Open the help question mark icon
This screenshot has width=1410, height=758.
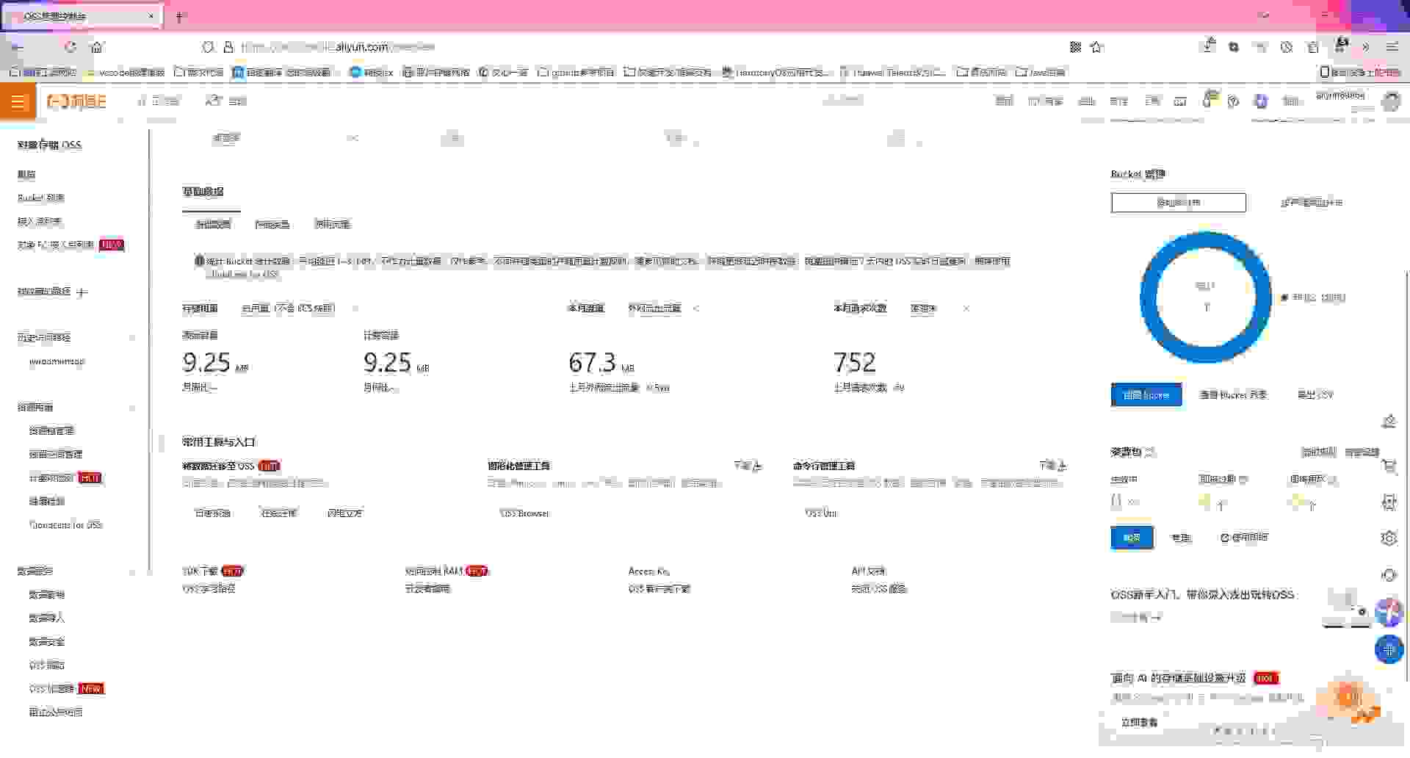pyautogui.click(x=1234, y=101)
